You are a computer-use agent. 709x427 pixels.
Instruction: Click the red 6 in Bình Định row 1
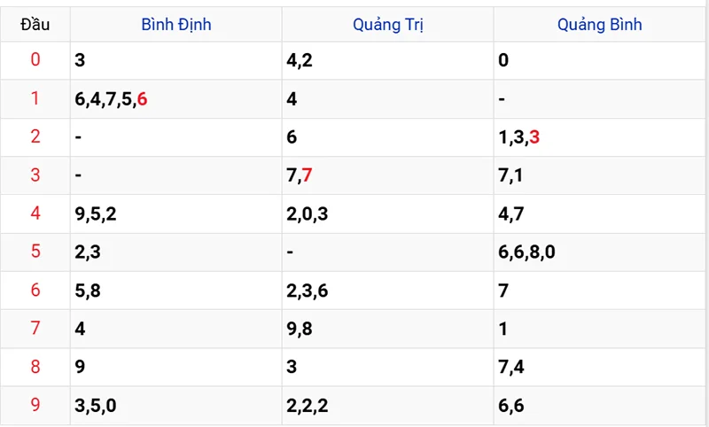click(x=143, y=99)
